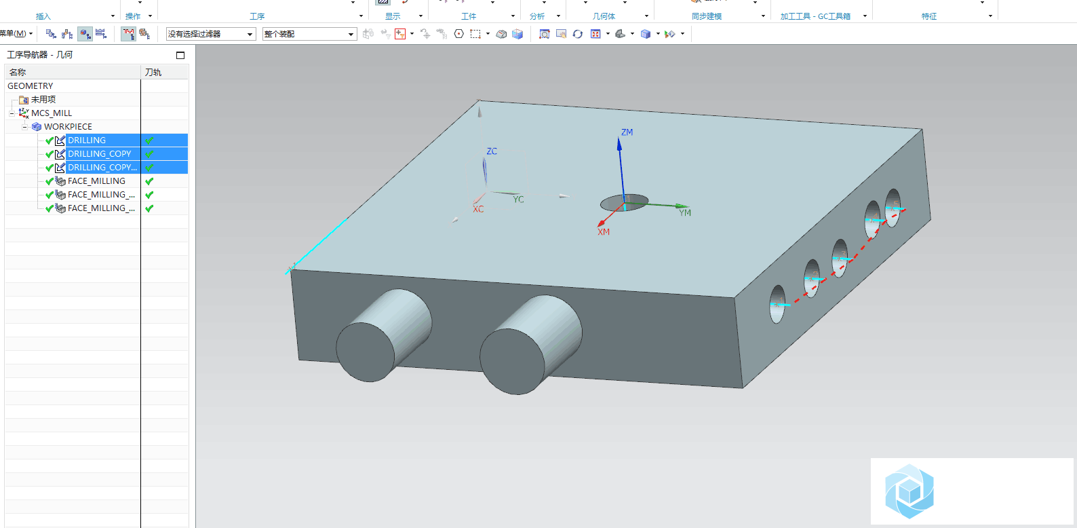Open the 特征 group dropdown arrow
Image resolution: width=1077 pixels, height=528 pixels.
click(x=990, y=16)
